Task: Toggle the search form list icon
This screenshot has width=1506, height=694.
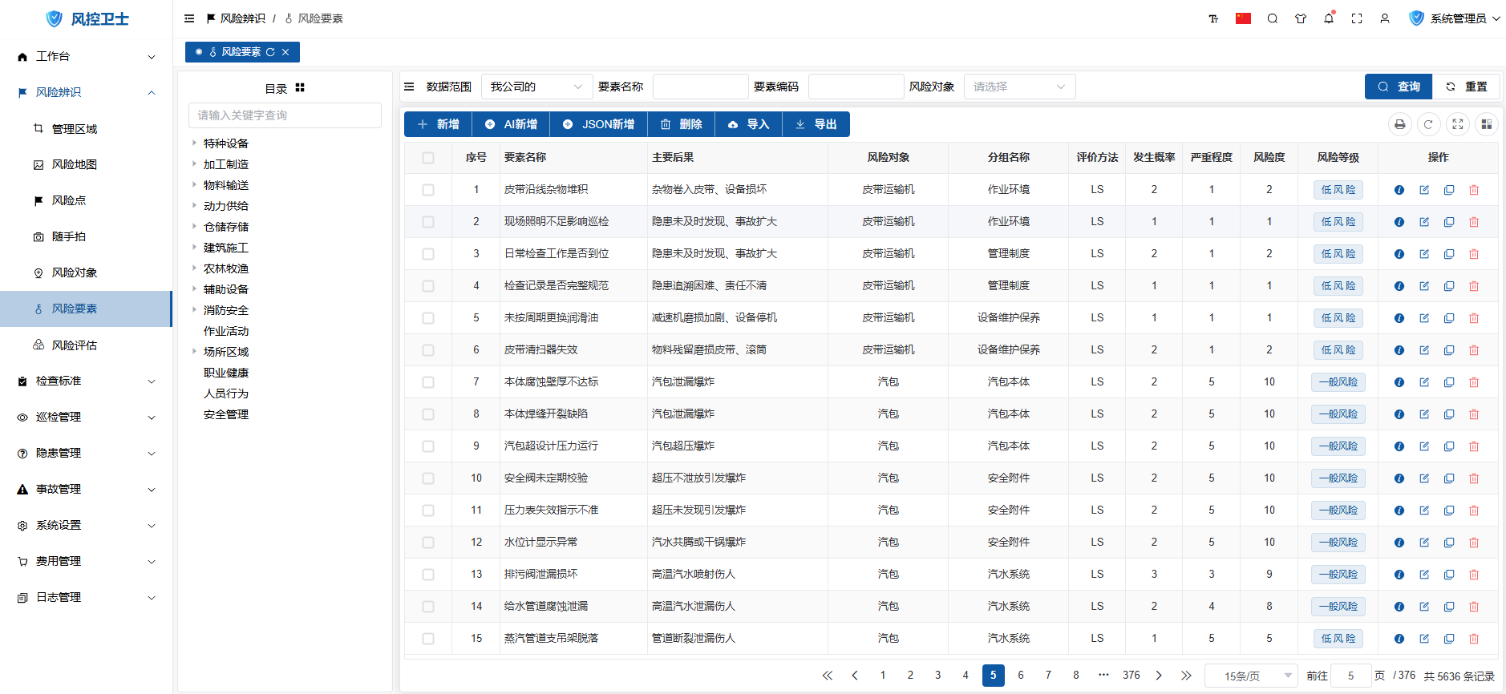Action: click(x=409, y=87)
